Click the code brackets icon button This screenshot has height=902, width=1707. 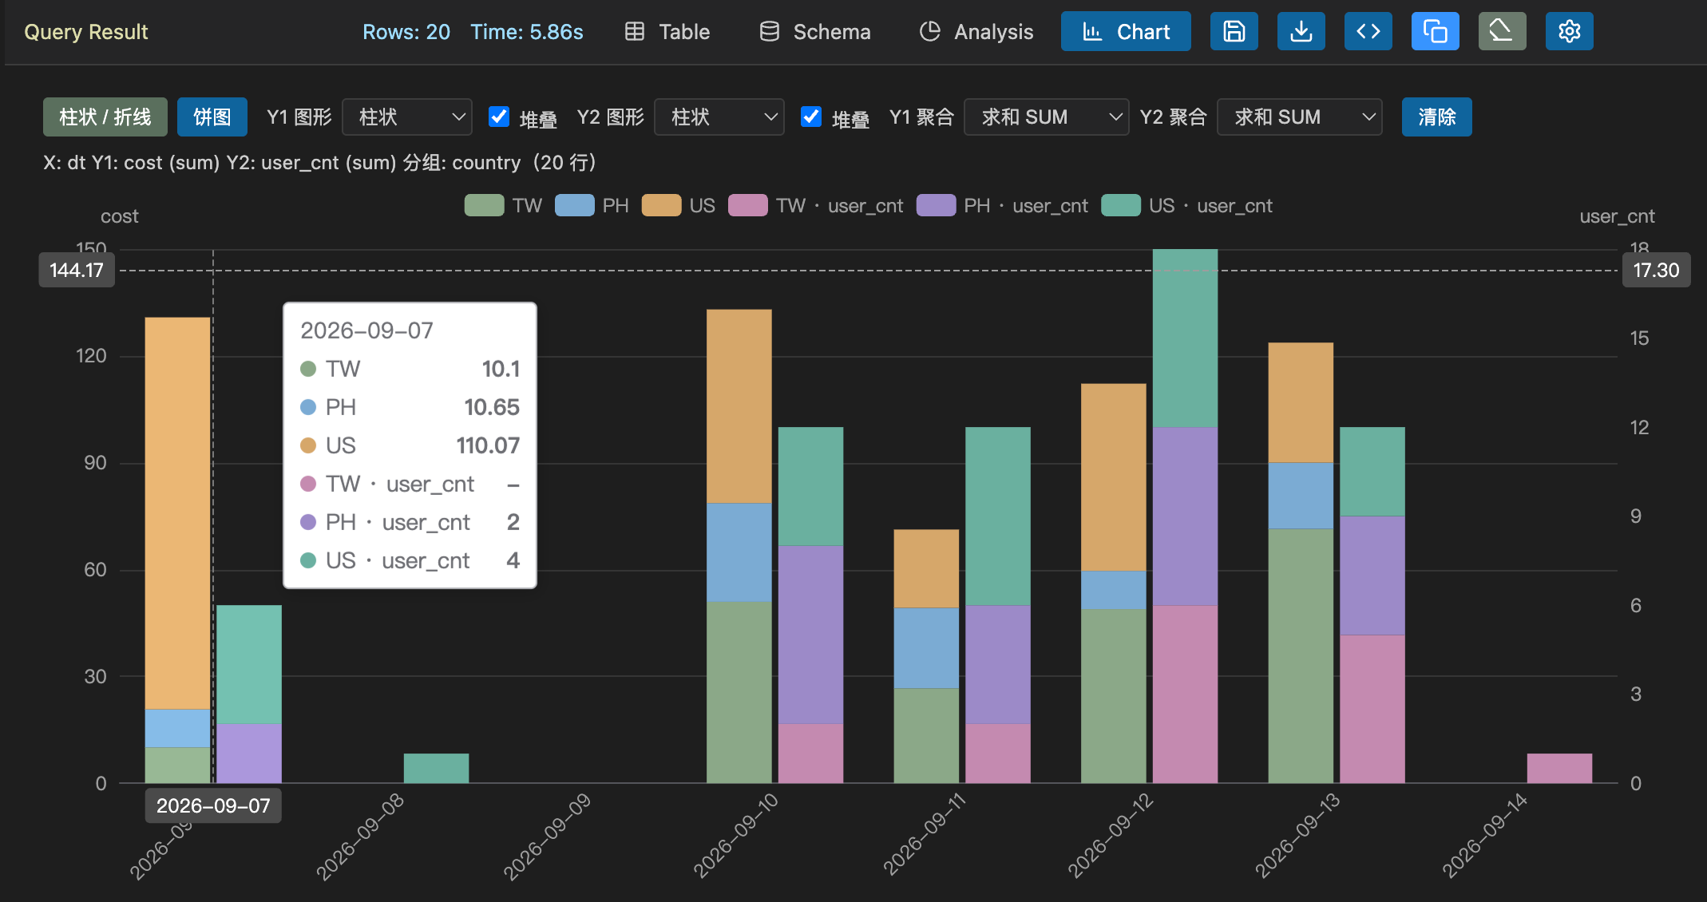coord(1368,31)
